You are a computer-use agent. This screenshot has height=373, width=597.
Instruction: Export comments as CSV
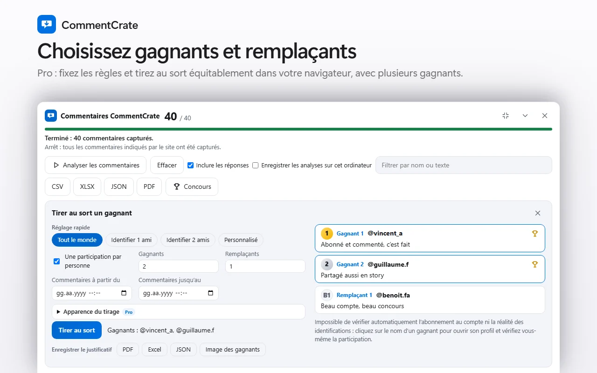pyautogui.click(x=57, y=186)
